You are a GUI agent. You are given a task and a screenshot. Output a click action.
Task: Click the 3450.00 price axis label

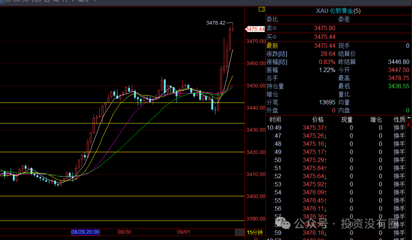pyautogui.click(x=256, y=86)
